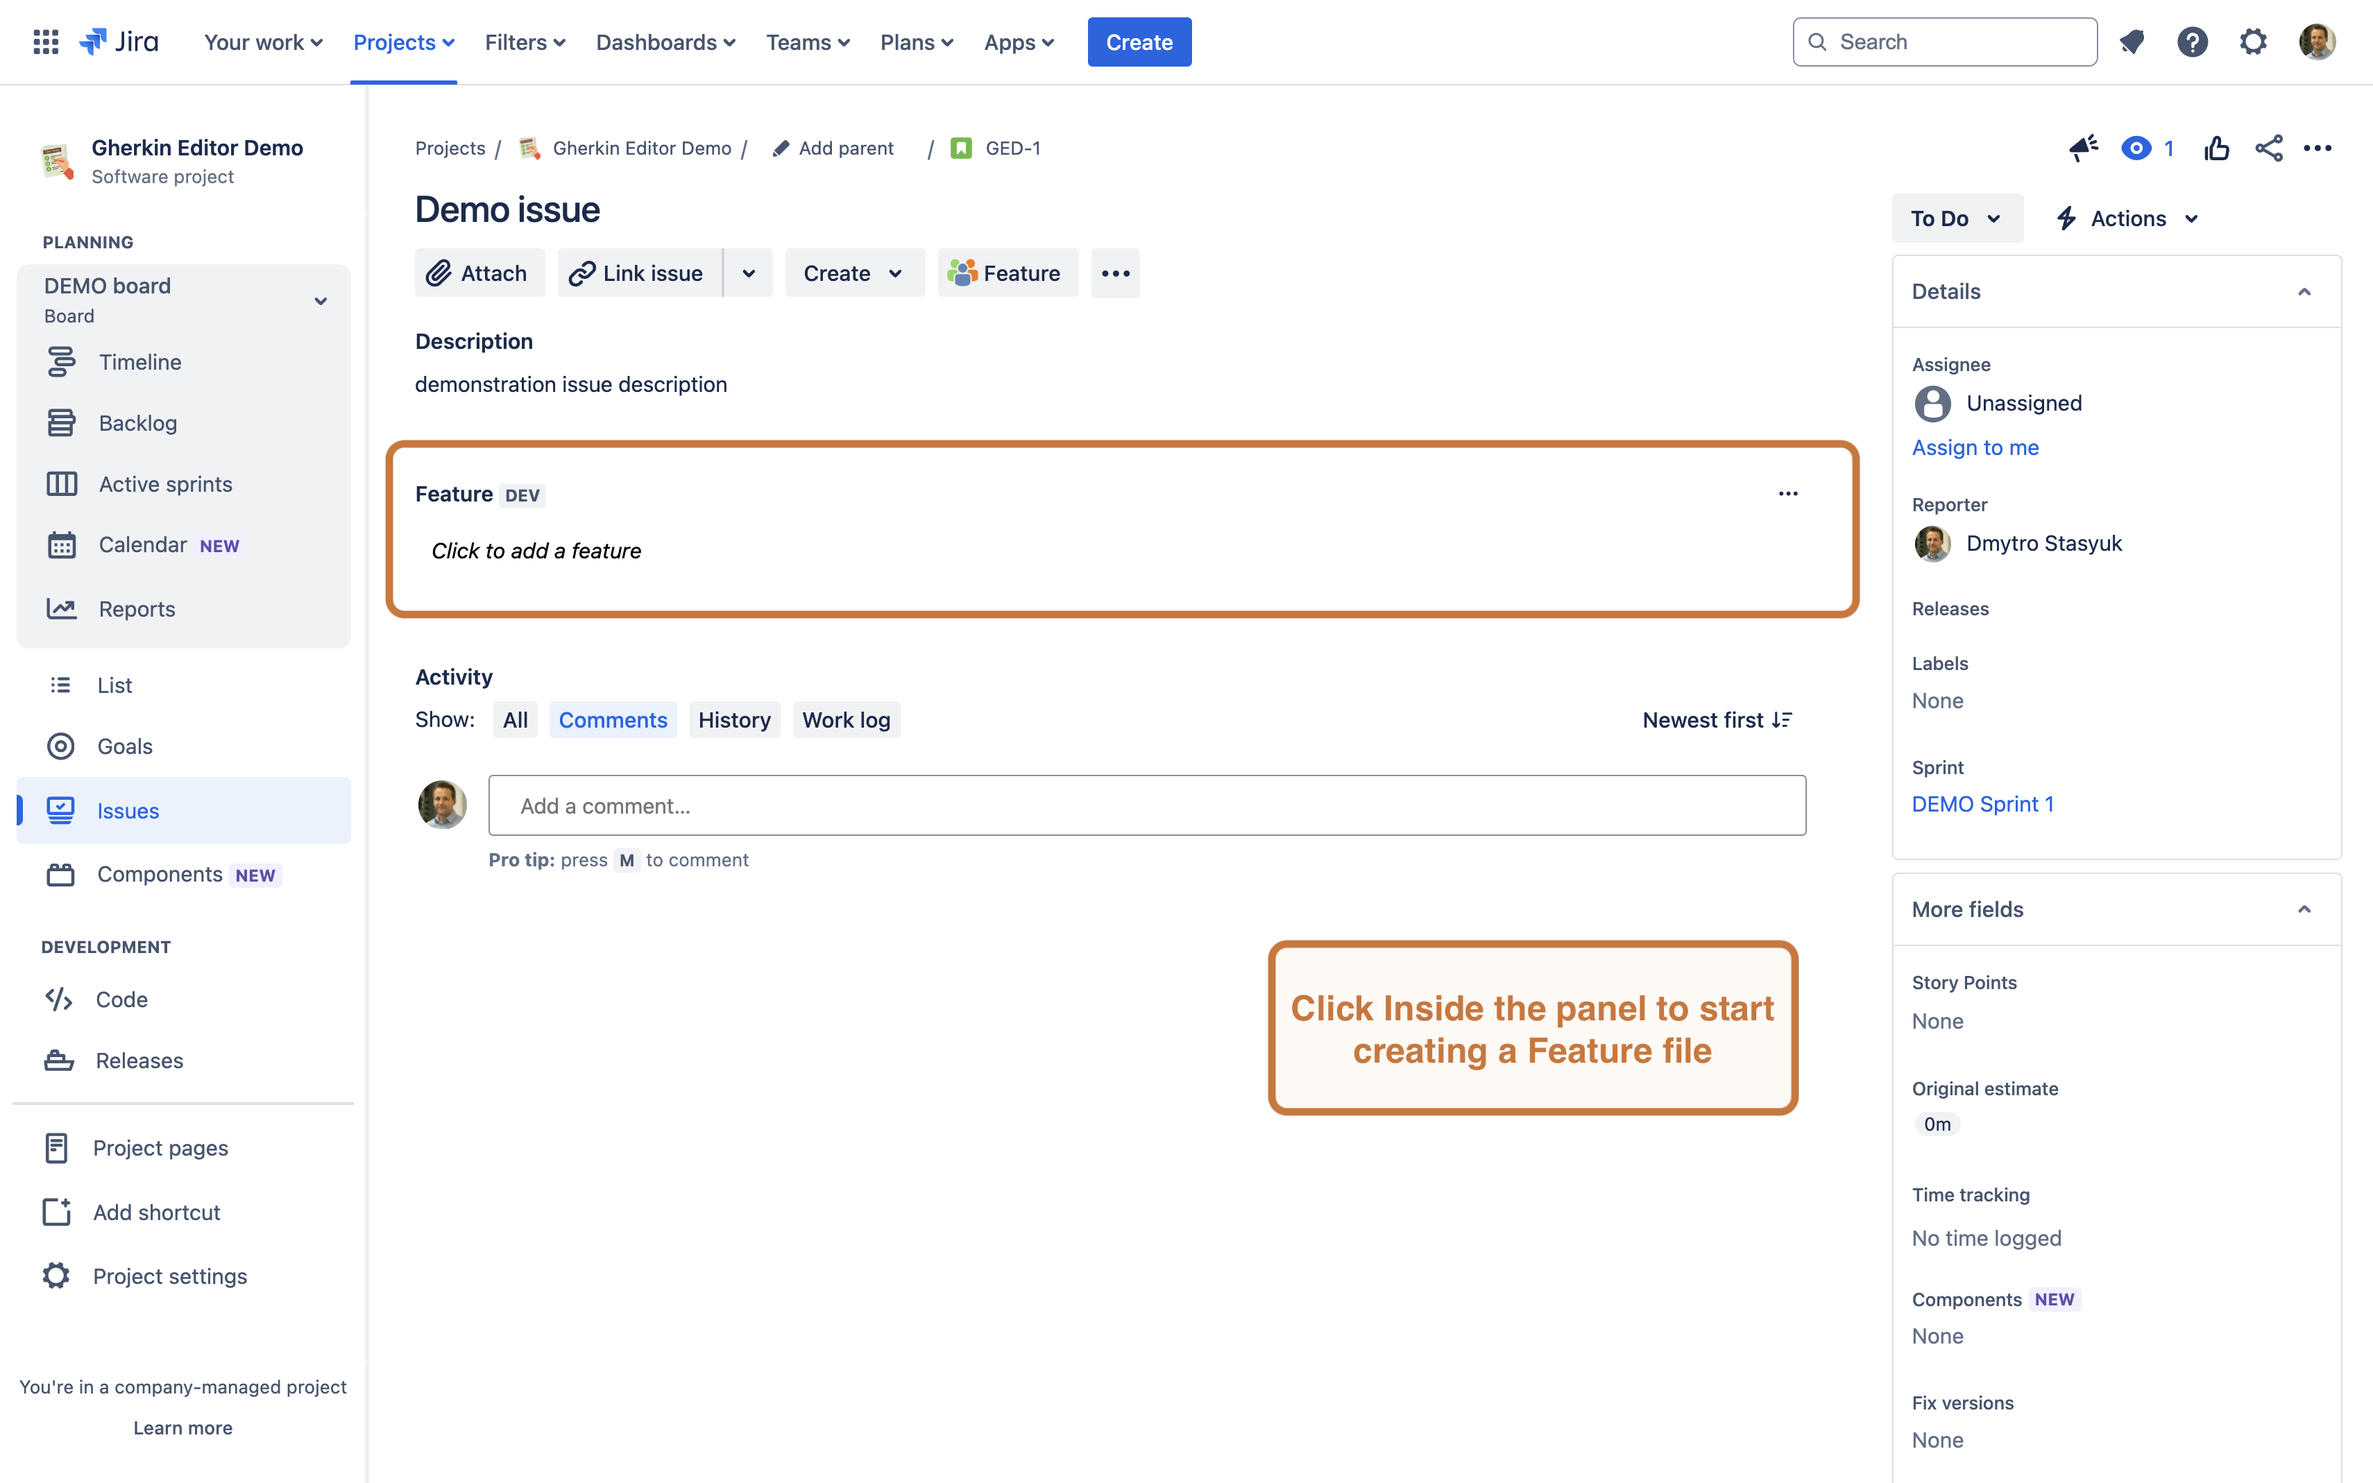Viewport: 2373px width, 1483px height.
Task: Click Projects breadcrumb link
Action: click(x=450, y=148)
